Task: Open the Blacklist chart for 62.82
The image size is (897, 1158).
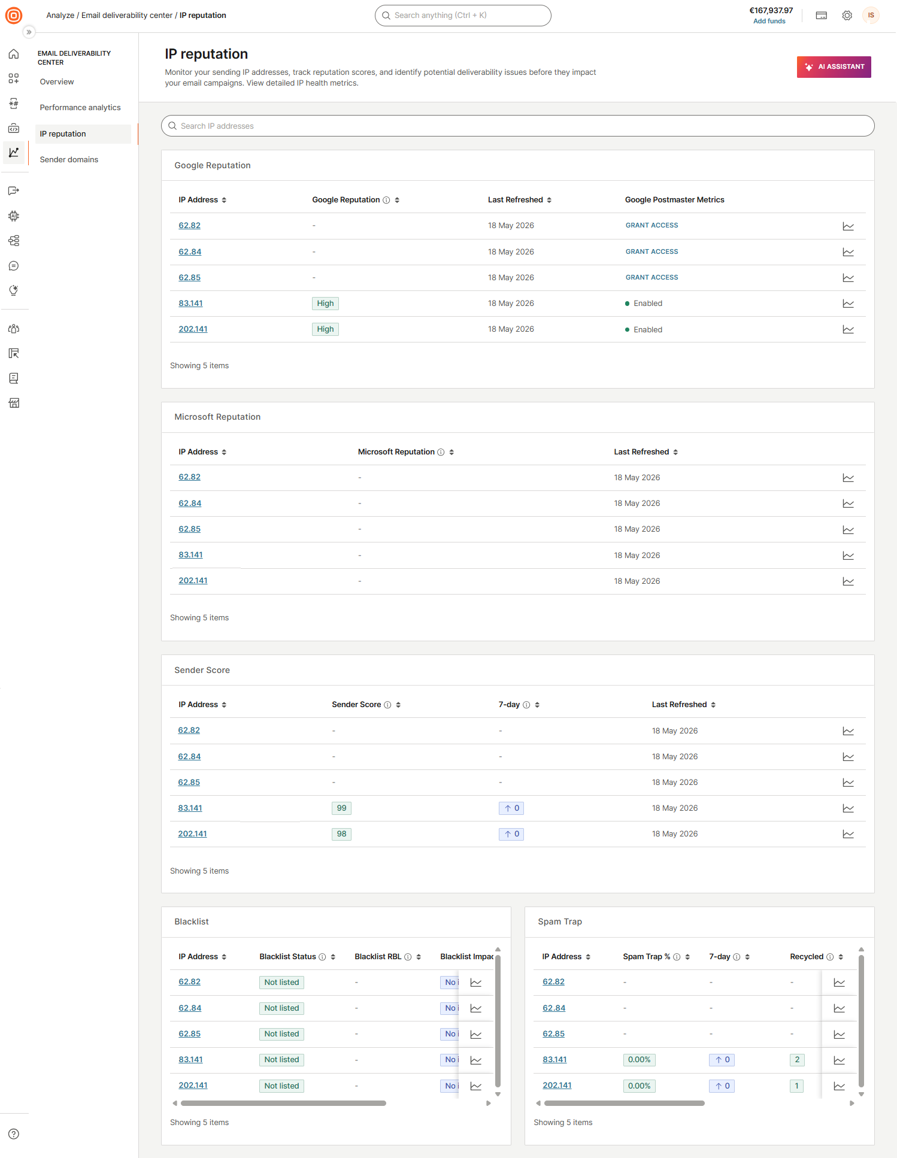Action: click(x=476, y=983)
